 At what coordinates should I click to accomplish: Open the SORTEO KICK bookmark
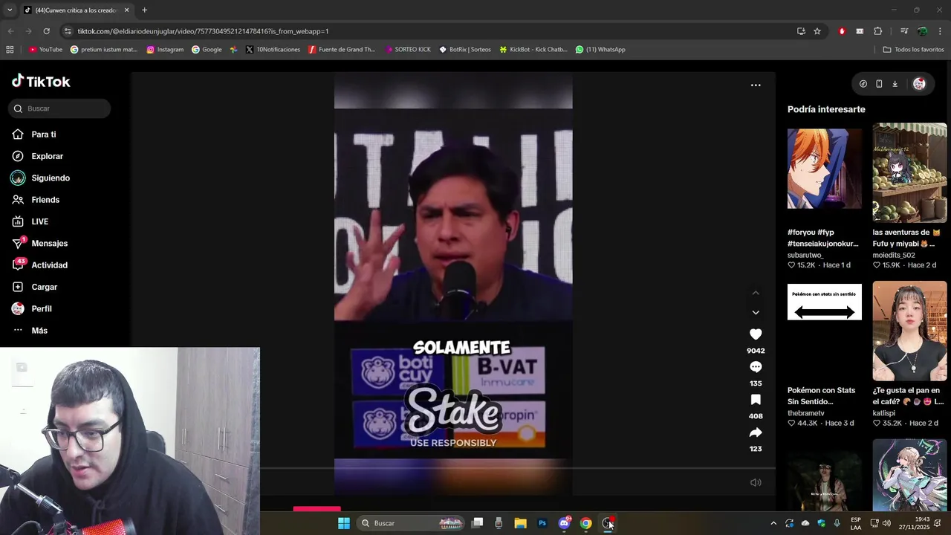pyautogui.click(x=407, y=50)
